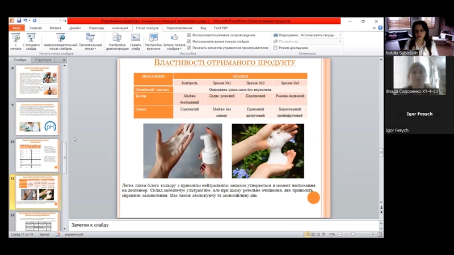Toggle Использовать время показа слайдов checkbox
The height and width of the screenshot is (255, 454).
[x=189, y=41]
